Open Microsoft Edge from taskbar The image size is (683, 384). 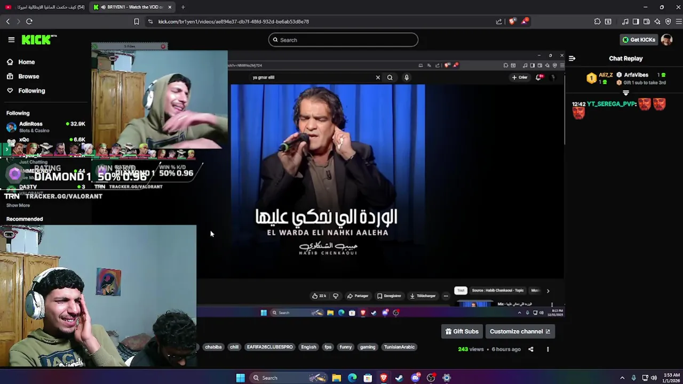point(352,378)
